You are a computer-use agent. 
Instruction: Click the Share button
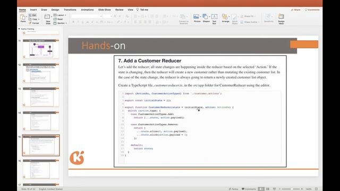pyautogui.click(x=295, y=10)
